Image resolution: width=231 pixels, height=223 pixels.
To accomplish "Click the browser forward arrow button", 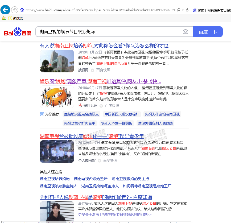I will 15,10.
